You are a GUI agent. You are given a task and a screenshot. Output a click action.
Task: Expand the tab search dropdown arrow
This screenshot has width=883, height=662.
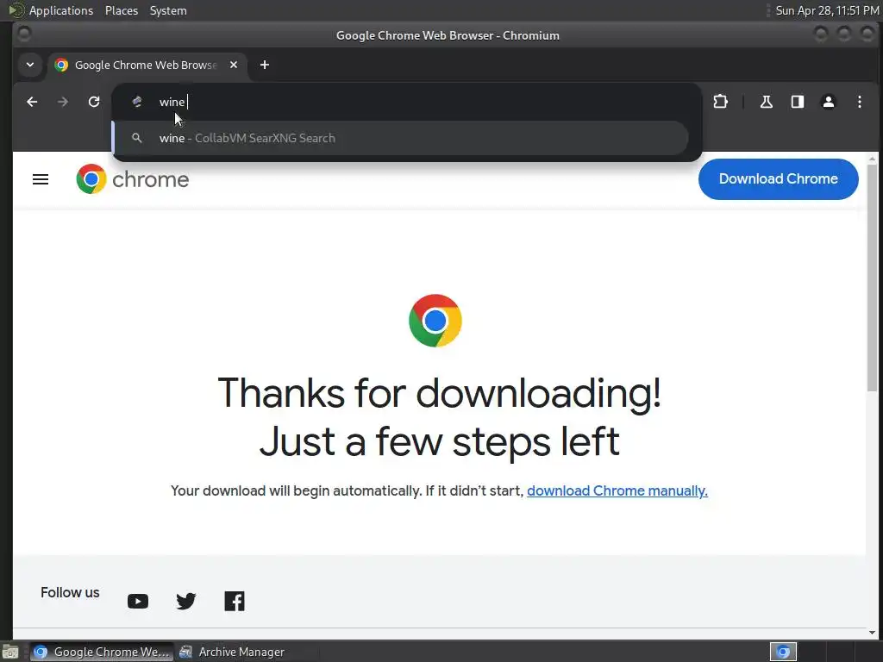point(30,65)
